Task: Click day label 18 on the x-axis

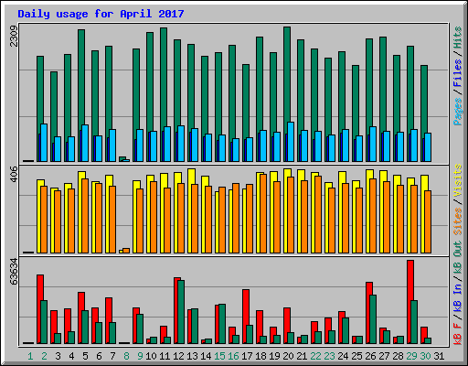Action: (x=261, y=356)
